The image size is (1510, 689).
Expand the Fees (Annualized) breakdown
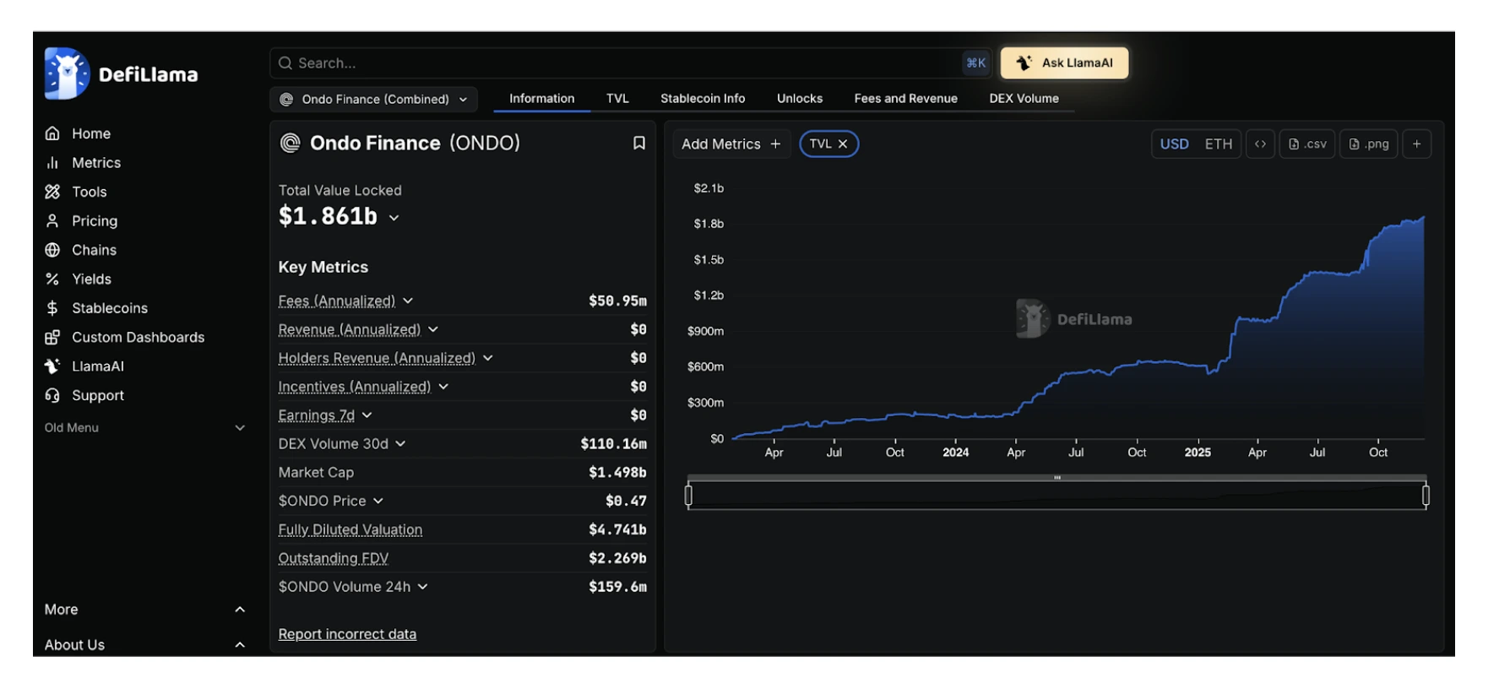[409, 301]
